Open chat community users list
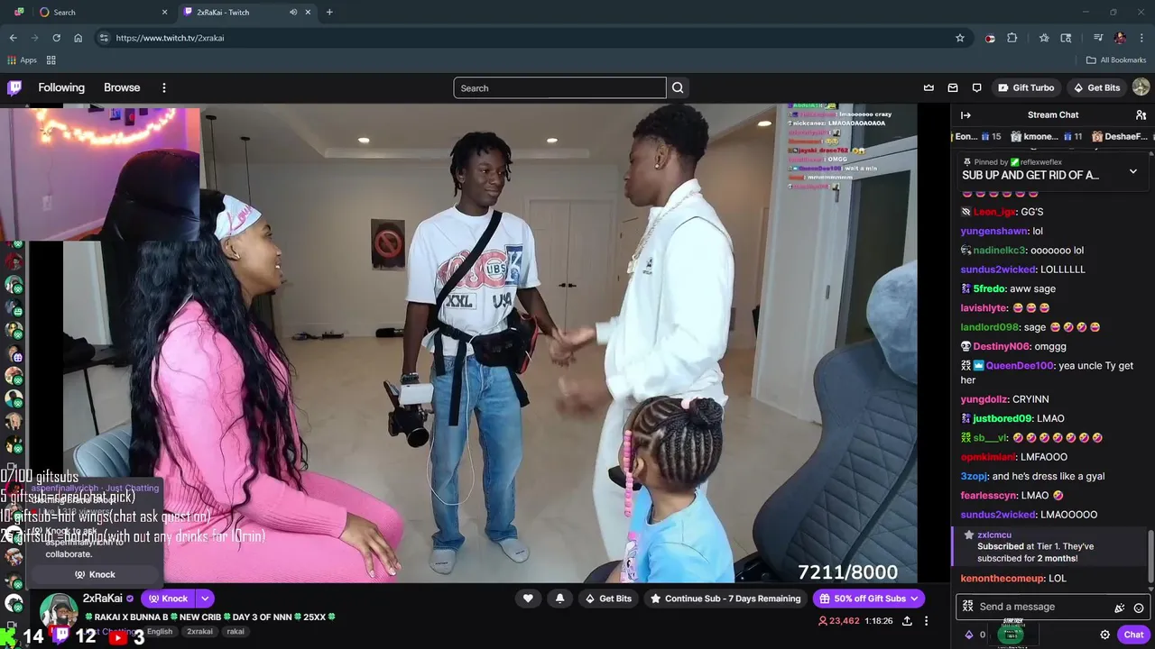 pos(1141,114)
